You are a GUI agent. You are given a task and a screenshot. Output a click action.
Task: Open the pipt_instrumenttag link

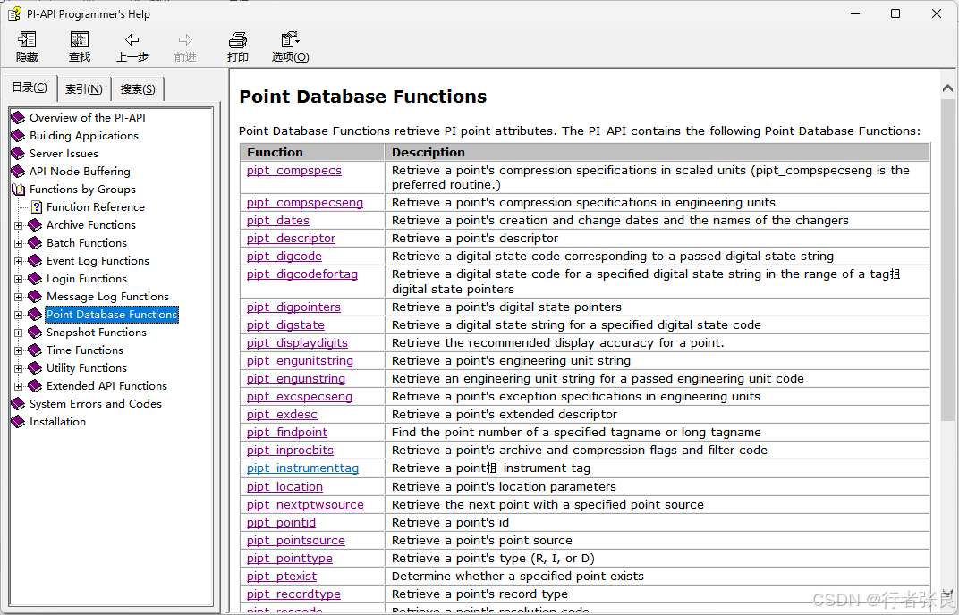(302, 468)
